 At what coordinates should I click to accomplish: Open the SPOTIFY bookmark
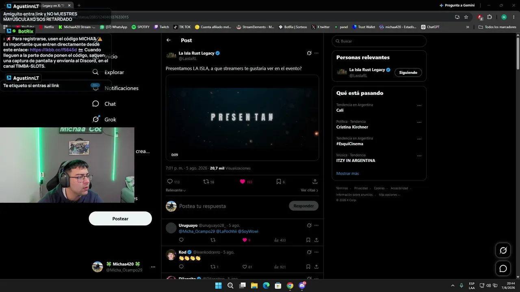coord(141,27)
